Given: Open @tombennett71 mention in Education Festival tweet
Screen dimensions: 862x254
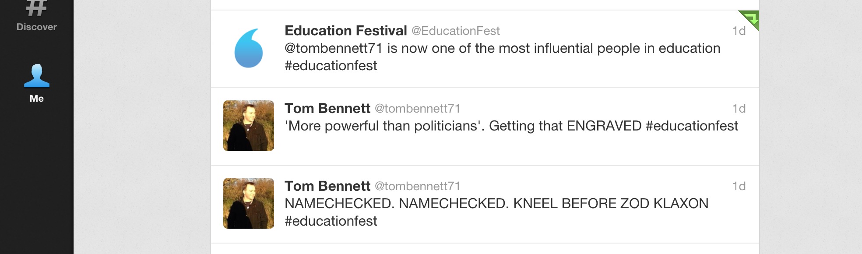Looking at the screenshot, I should (333, 48).
